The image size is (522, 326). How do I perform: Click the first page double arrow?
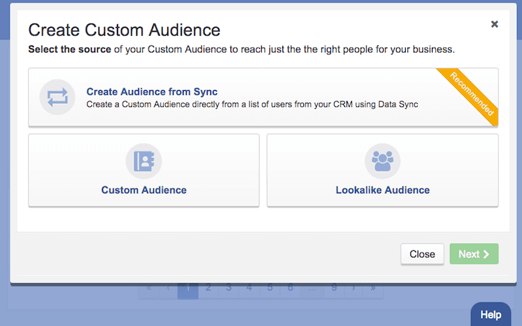(x=149, y=287)
